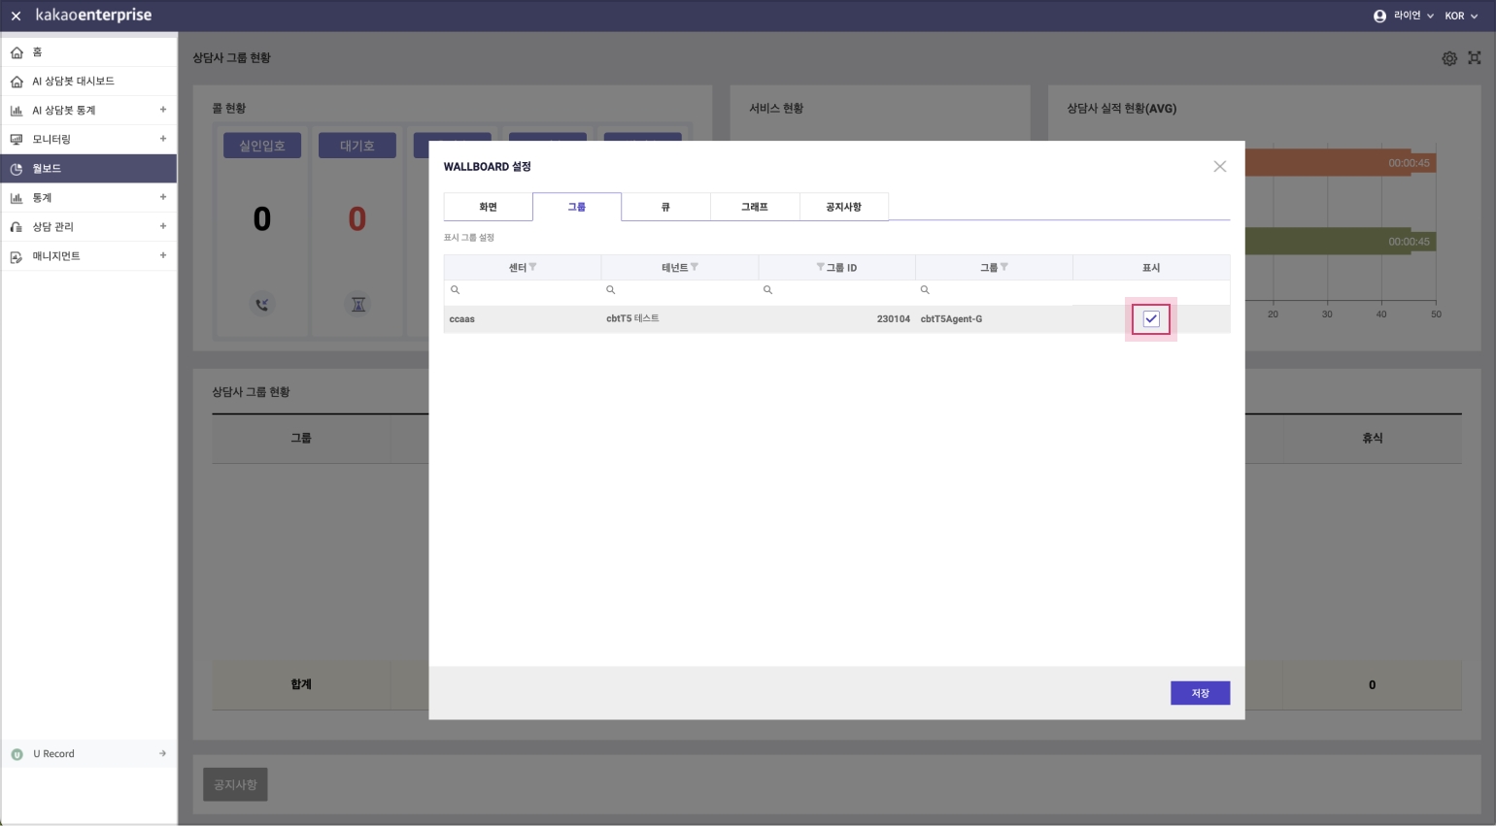Expand the 모니터링 sidebar section
This screenshot has width=1496, height=826.
pos(162,139)
